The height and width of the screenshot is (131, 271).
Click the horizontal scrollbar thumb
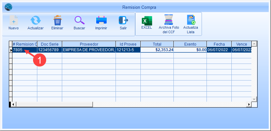[54, 104]
